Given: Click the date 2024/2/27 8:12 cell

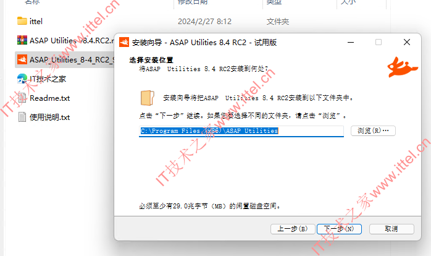Looking at the screenshot, I should [x=204, y=22].
